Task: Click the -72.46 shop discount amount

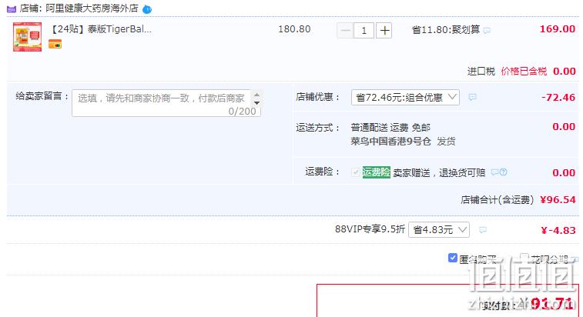Action: (558, 98)
